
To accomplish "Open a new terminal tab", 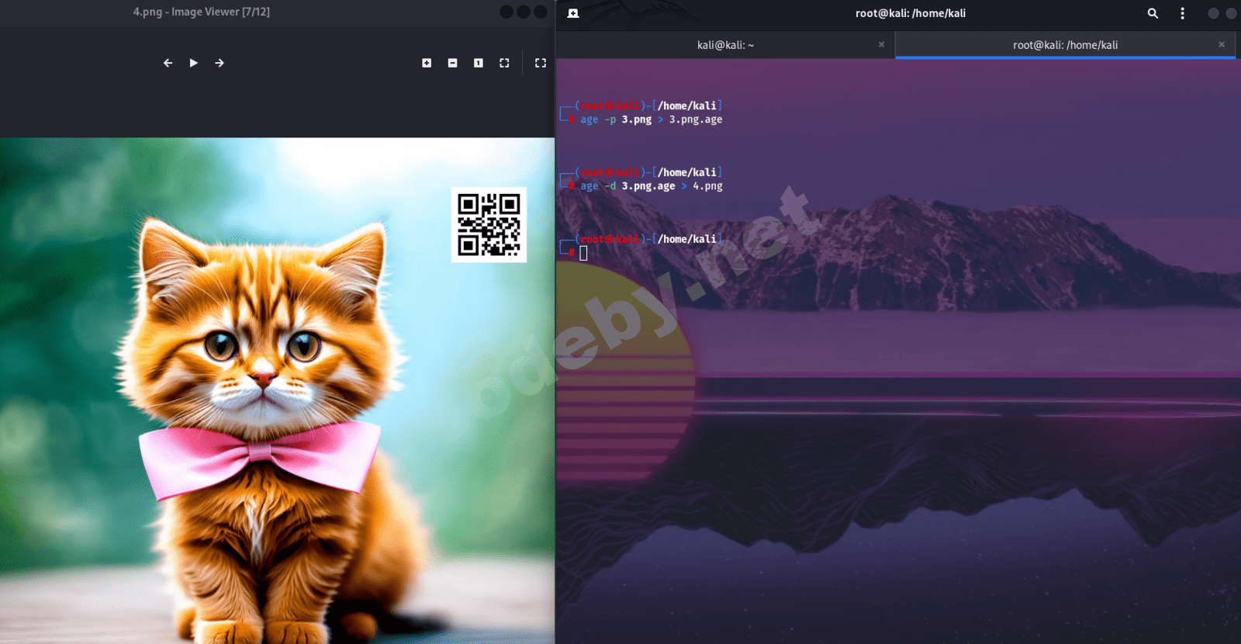I will tap(573, 13).
